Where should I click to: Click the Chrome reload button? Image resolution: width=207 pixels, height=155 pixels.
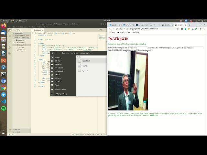117,29
